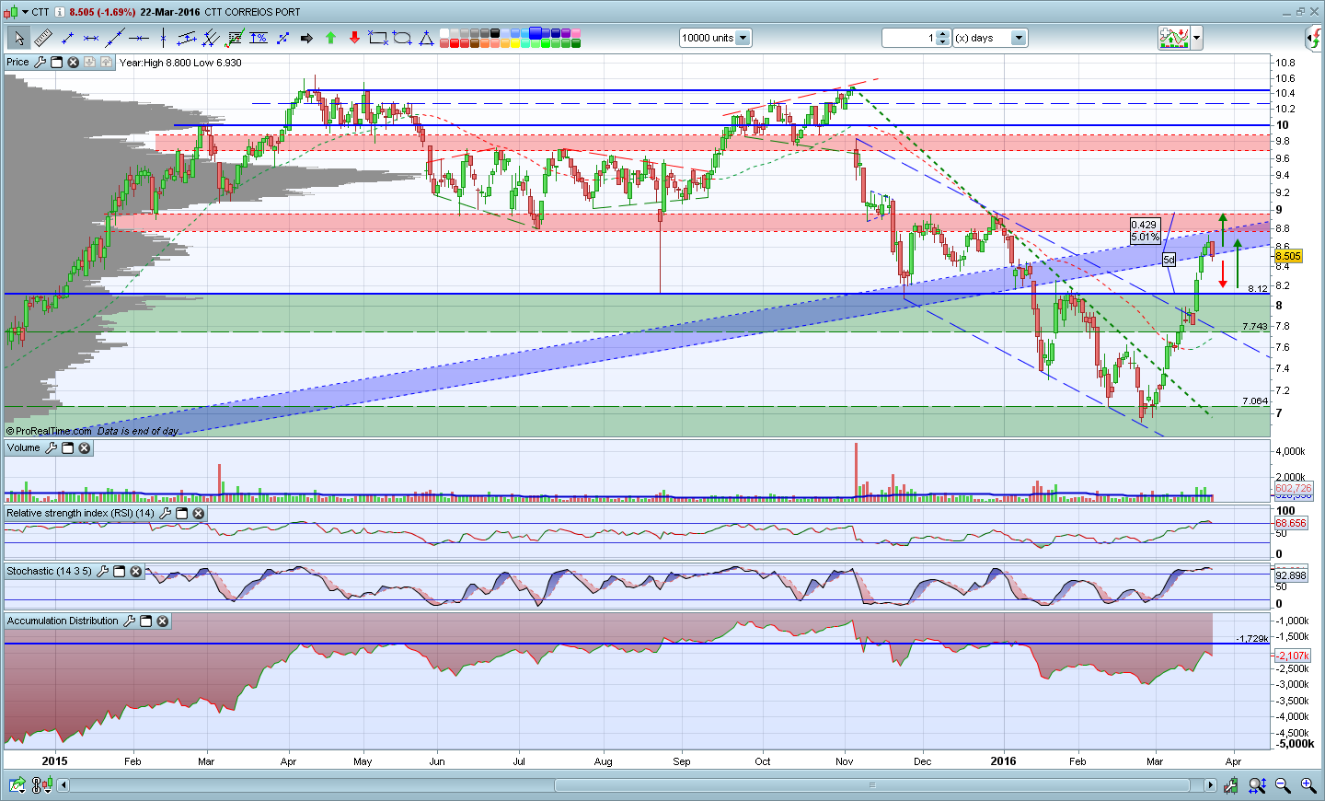Click the scrollbar left arrow button
This screenshot has height=801, width=1325.
pyautogui.click(x=63, y=785)
